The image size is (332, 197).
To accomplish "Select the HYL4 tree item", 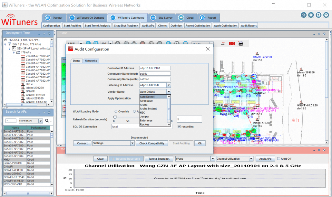I will pyautogui.click(x=27, y=84).
